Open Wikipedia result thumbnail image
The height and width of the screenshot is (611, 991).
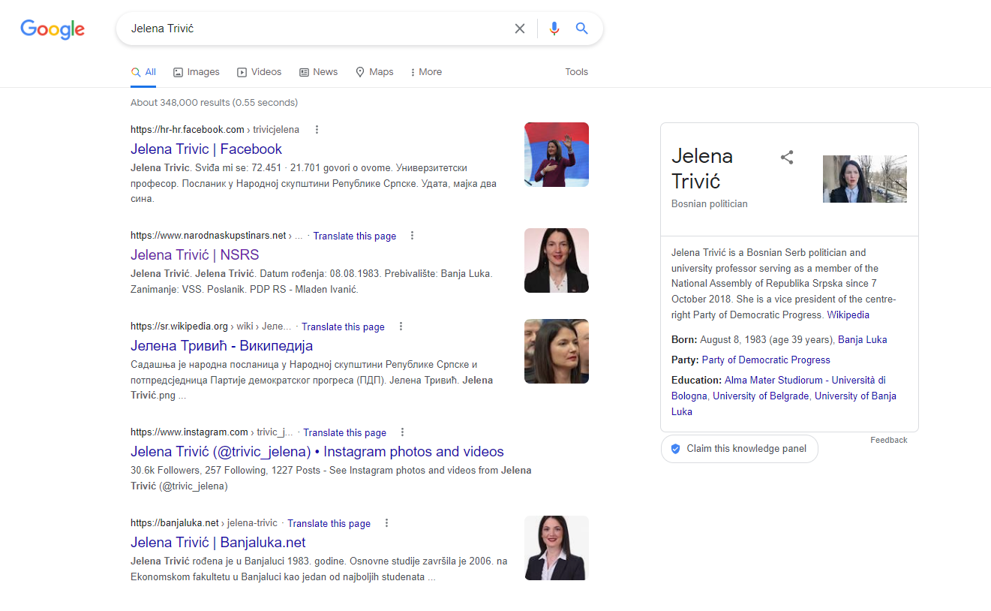point(557,351)
